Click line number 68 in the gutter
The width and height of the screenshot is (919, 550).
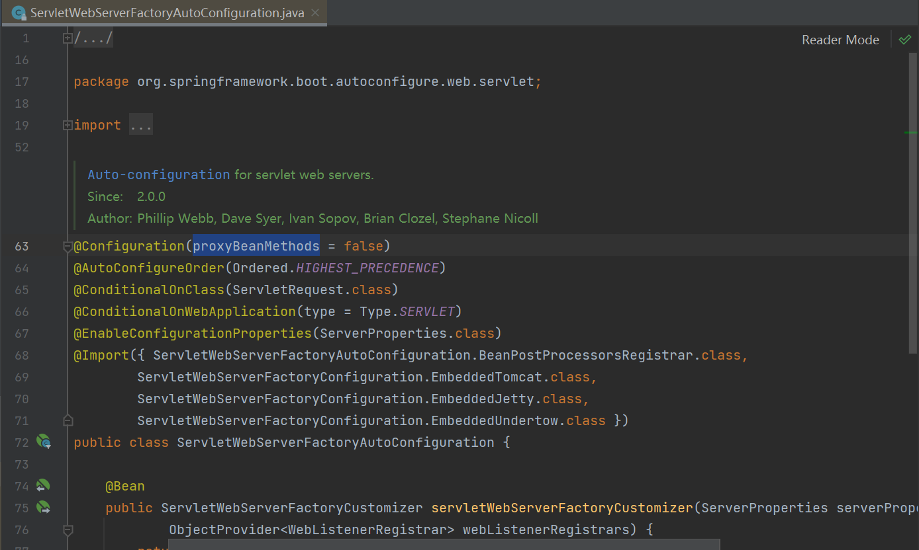(22, 355)
